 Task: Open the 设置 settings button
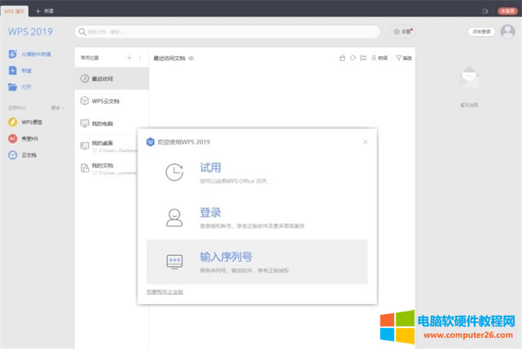(x=403, y=31)
